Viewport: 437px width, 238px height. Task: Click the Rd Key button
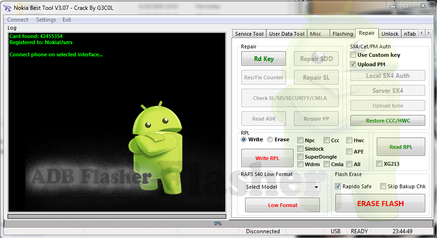click(x=263, y=59)
